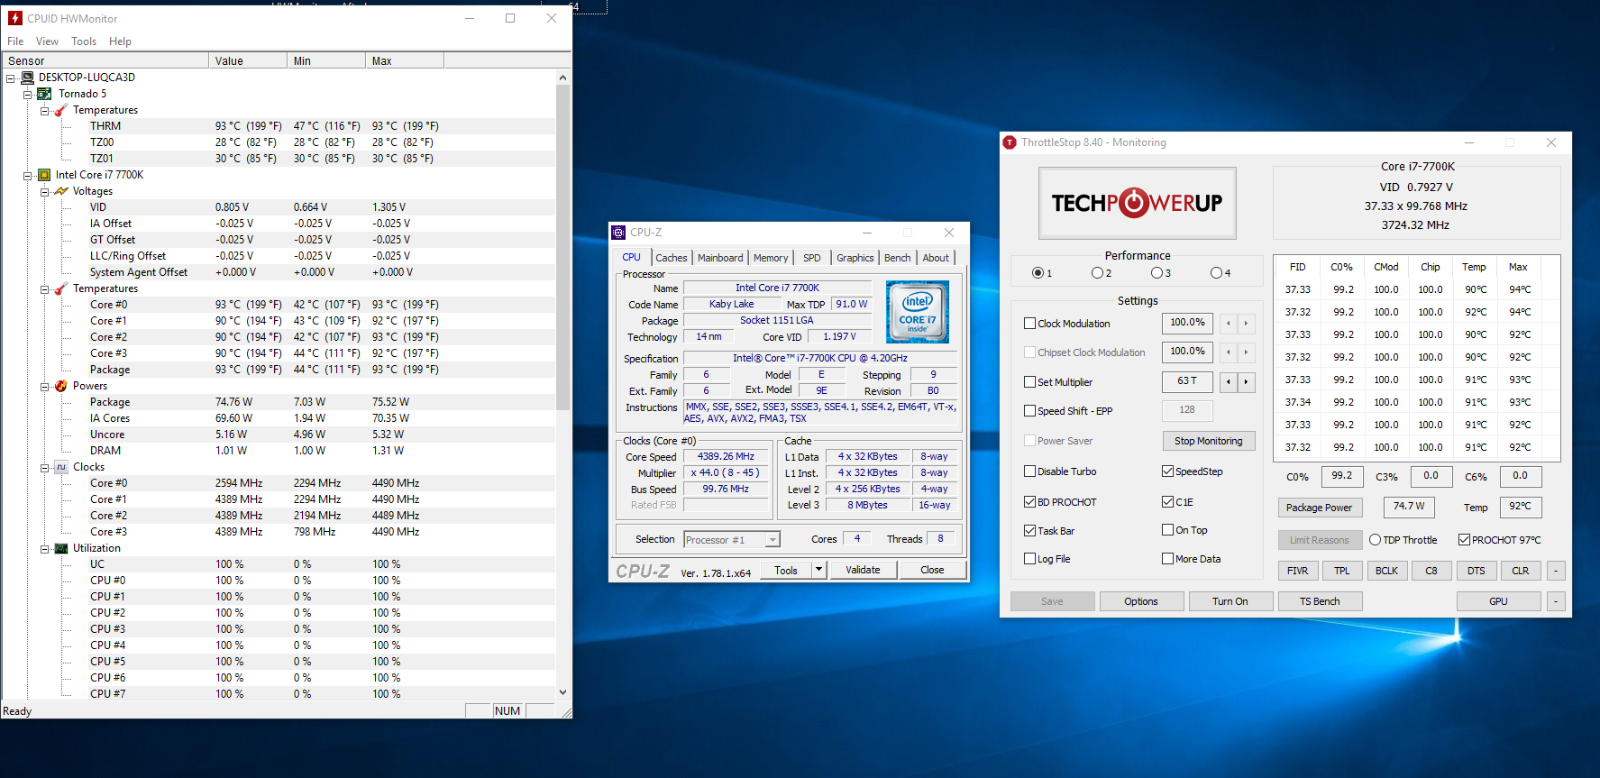Image resolution: width=1600 pixels, height=778 pixels.
Task: Switch to the Memory tab in CPU-Z
Action: tap(771, 258)
